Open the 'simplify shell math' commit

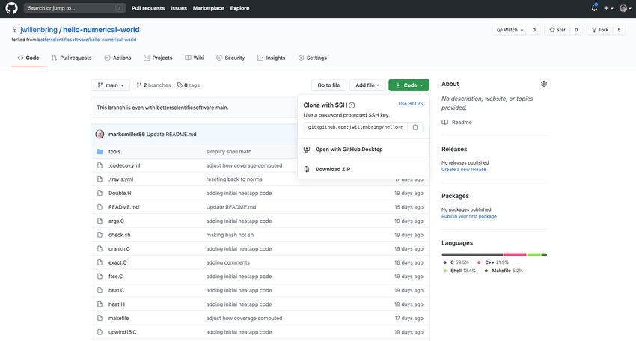229,152
